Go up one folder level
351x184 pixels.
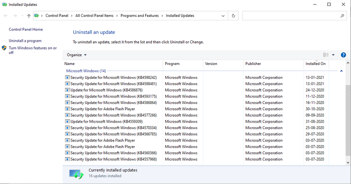(x=29, y=16)
